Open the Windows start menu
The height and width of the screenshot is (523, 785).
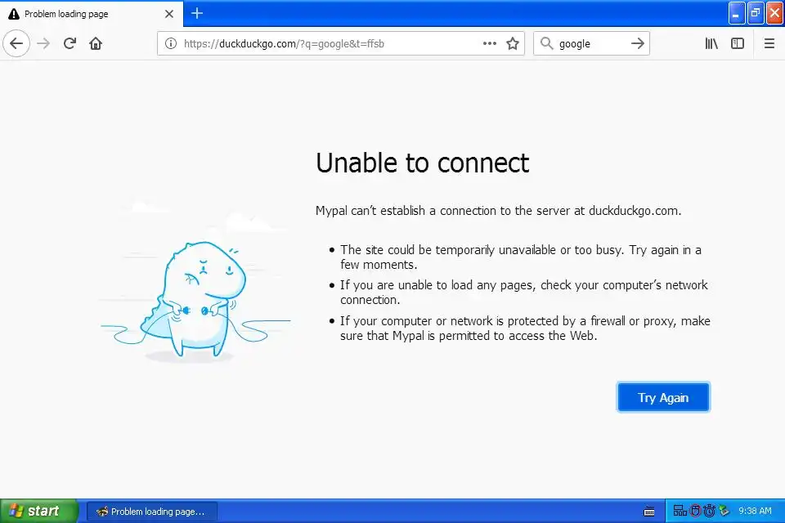(38, 511)
